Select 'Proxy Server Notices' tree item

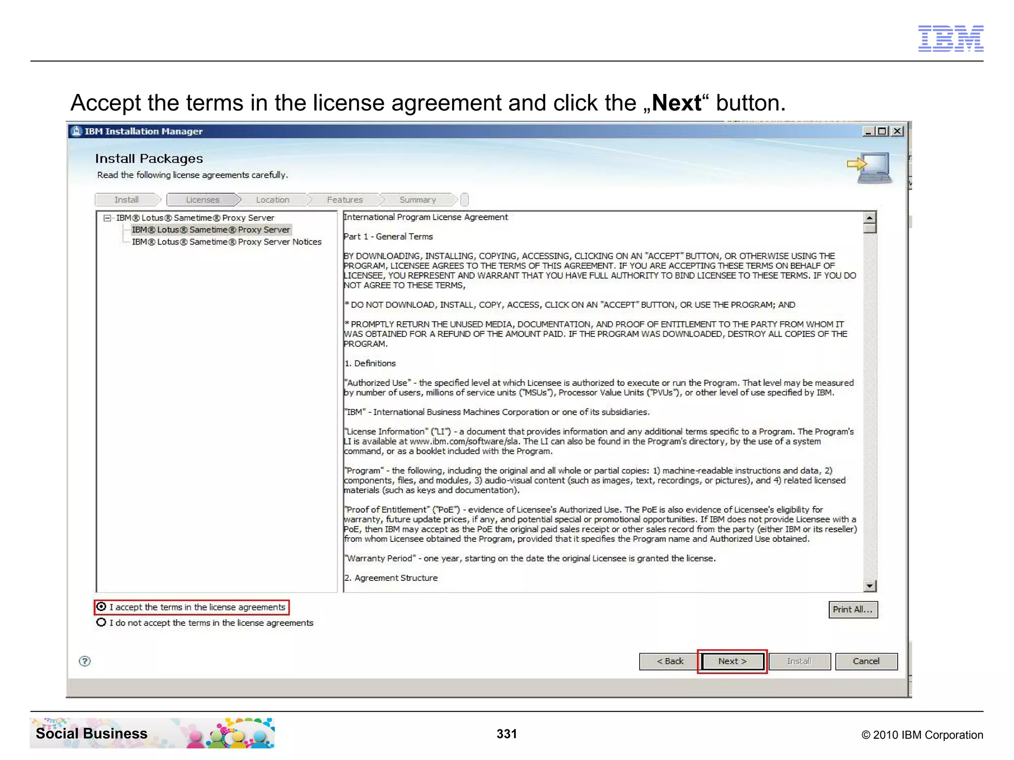pos(227,242)
